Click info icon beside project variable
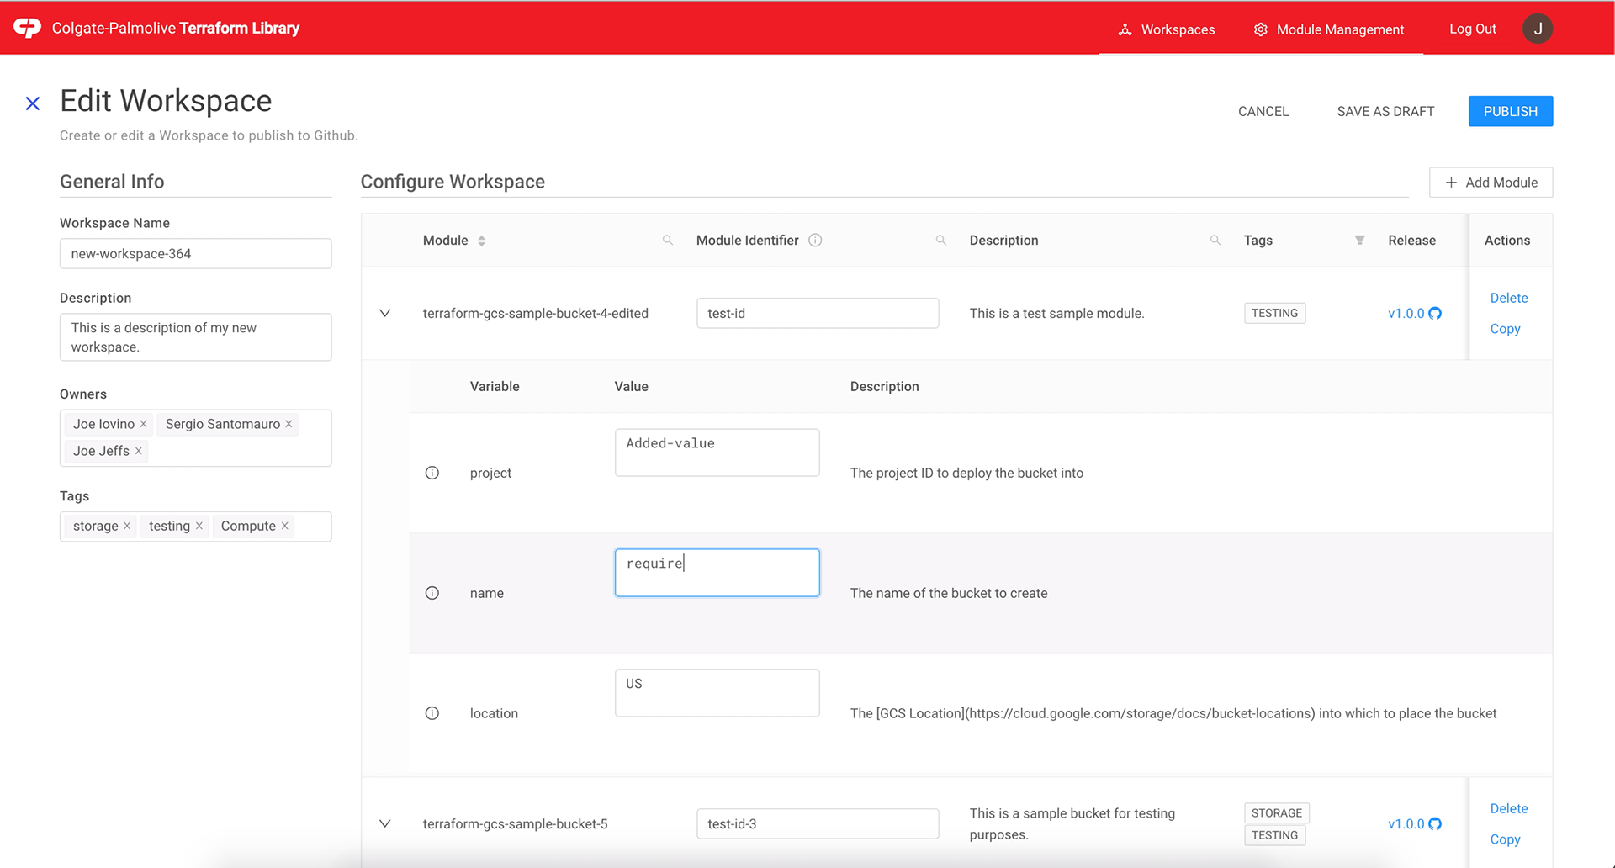Screen dimensions: 1615x868 click(x=432, y=473)
